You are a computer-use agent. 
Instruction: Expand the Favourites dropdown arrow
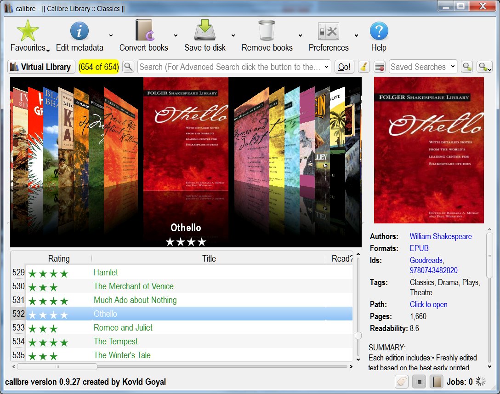[48, 50]
